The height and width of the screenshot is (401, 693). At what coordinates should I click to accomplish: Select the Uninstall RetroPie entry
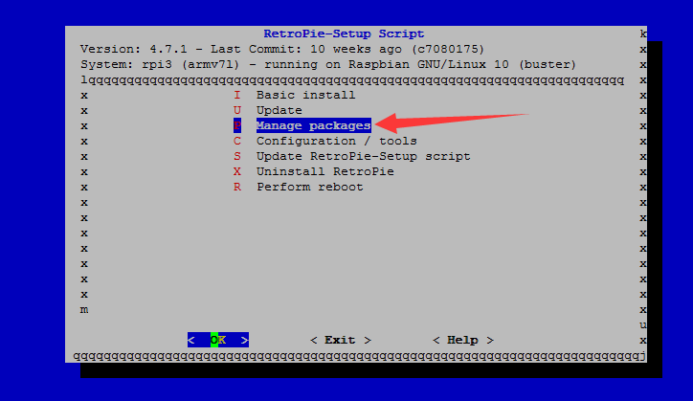324,171
